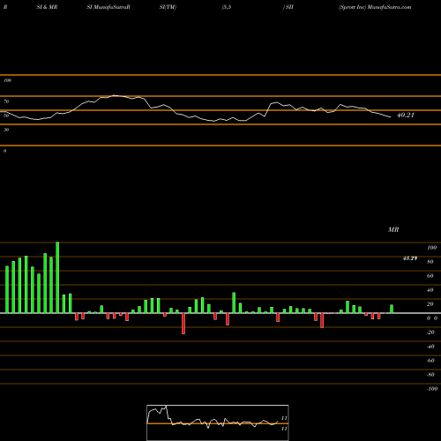Click the tallest green MR histogram bar

pos(57,278)
